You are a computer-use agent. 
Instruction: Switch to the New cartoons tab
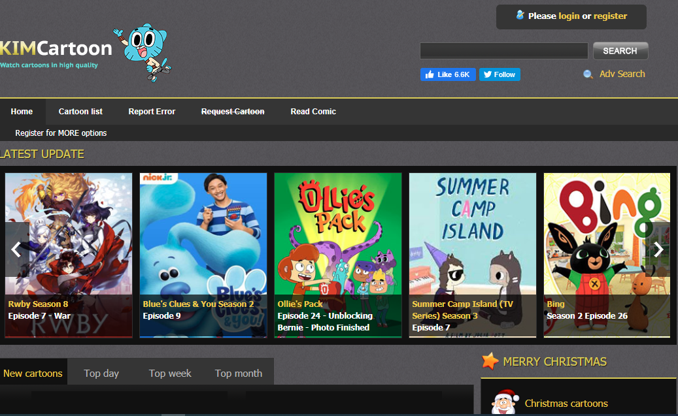coord(33,374)
